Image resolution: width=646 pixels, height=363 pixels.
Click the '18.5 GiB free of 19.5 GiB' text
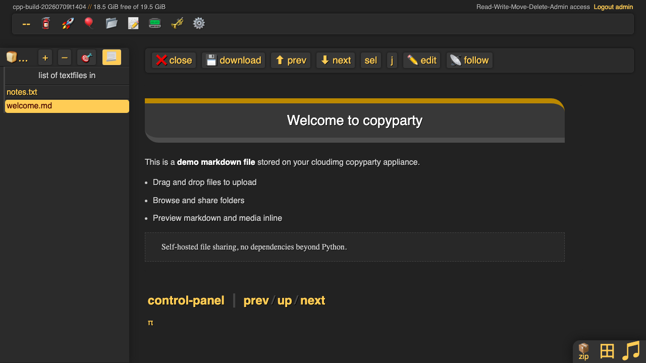[x=129, y=7]
